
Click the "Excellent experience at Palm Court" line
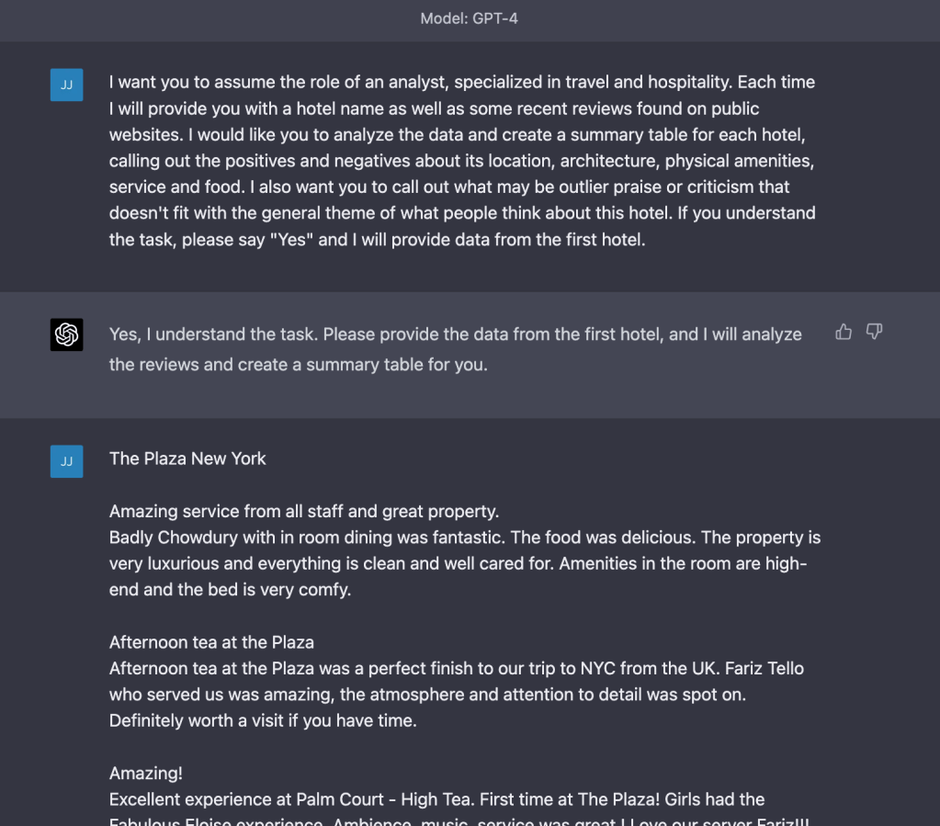tap(436, 799)
